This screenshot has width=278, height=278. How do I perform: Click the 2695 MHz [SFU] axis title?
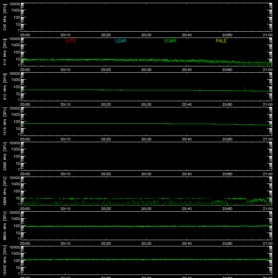(5, 156)
